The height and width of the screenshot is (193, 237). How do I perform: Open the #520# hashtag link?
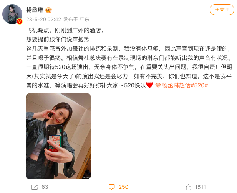point(199,85)
